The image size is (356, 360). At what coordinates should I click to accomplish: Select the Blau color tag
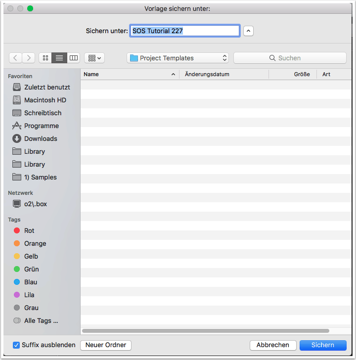point(30,282)
